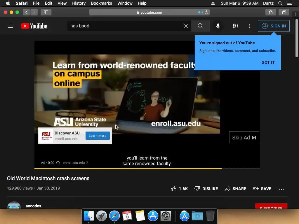Open Safari compass in the Dock
This screenshot has width=299, height=224.
coord(114,216)
